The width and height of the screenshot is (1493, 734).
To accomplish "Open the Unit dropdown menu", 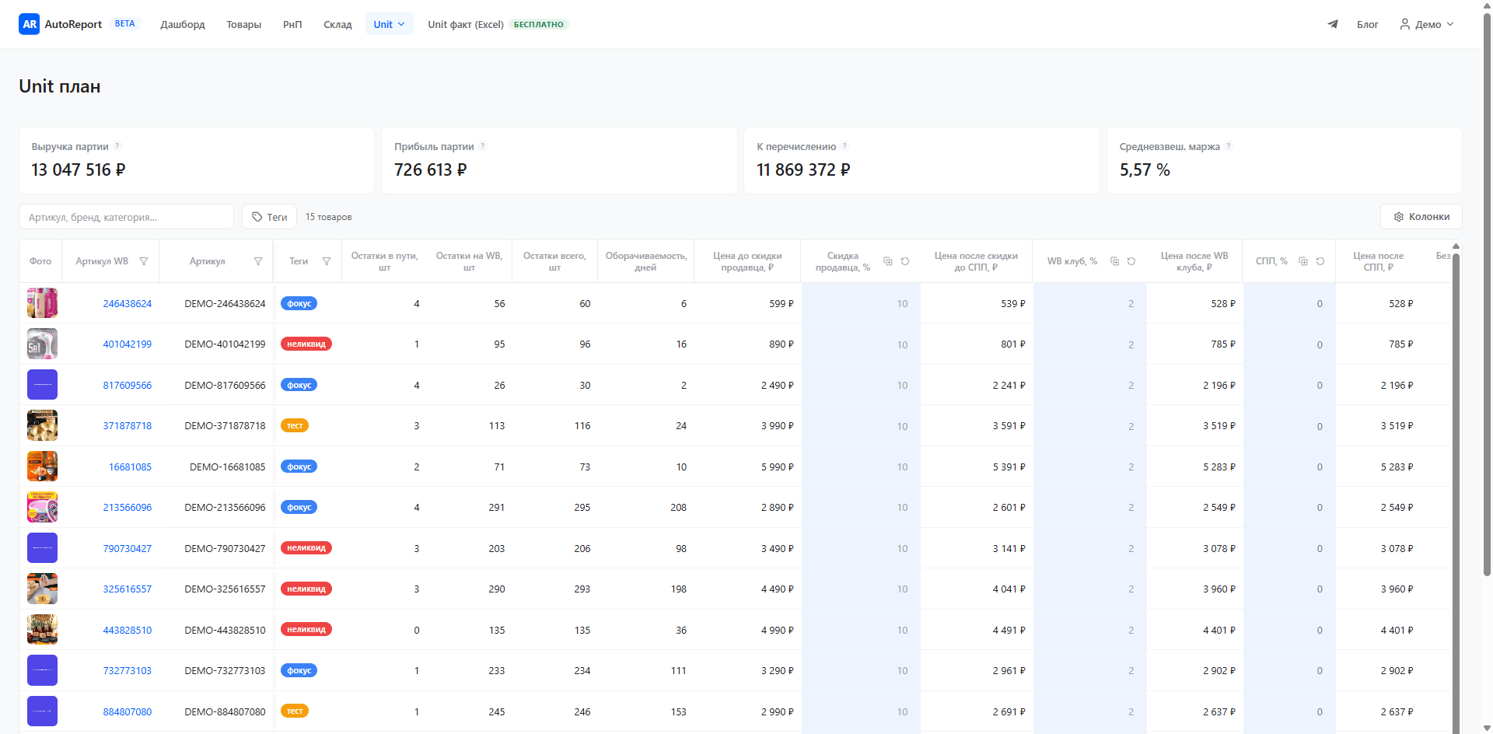I will click(389, 24).
